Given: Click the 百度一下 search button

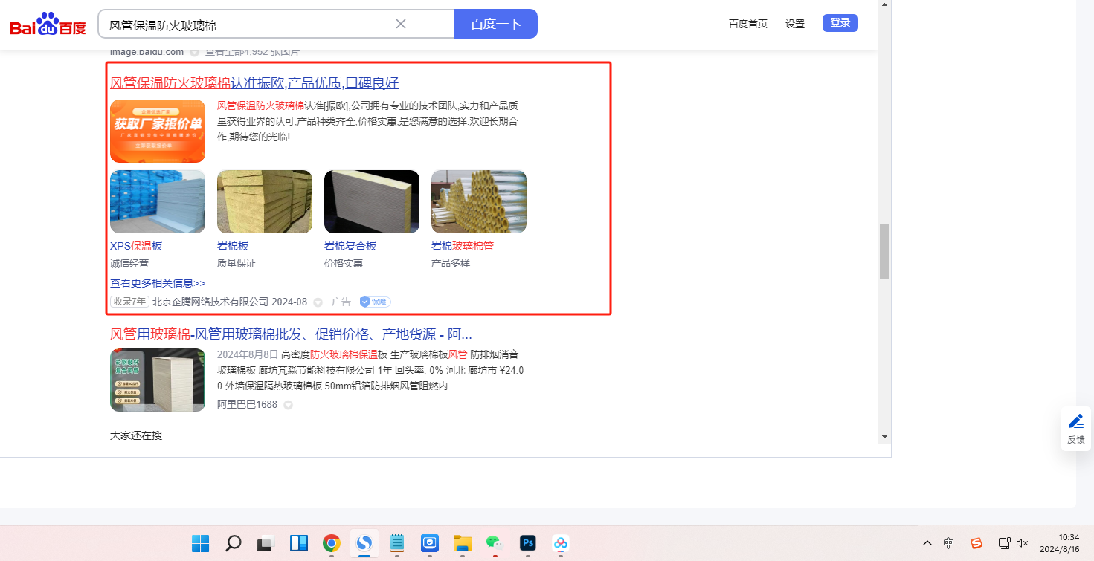Looking at the screenshot, I should pos(496,24).
